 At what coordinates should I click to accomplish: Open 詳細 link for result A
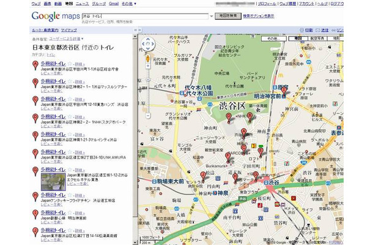pos(80,64)
